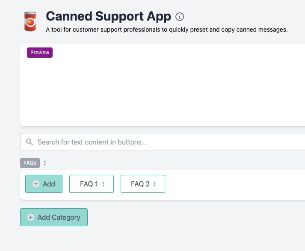305x251 pixels.
Task: Click the magnifying glass search icon
Action: click(30, 142)
